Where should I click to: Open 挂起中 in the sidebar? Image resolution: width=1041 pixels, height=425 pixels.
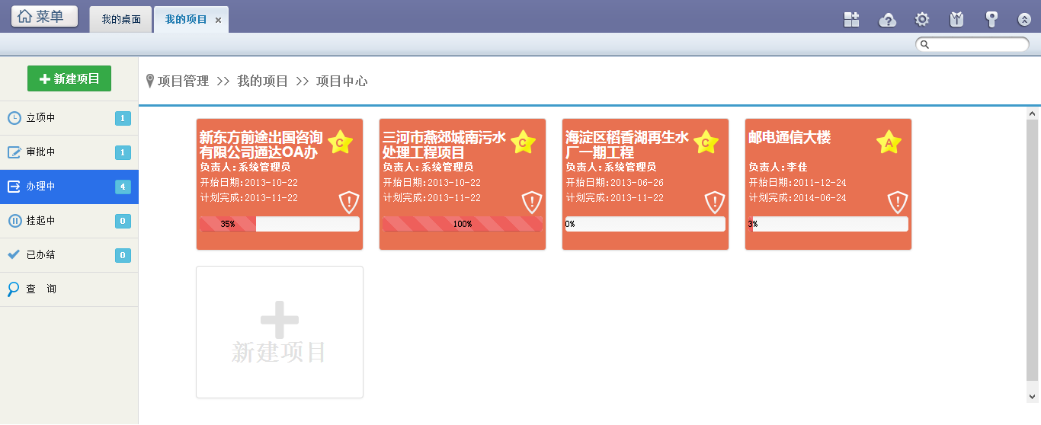[69, 221]
